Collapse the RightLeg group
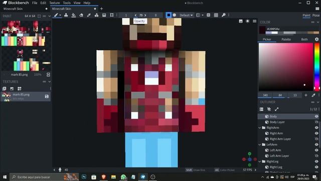Screen dimensions: 321x181 click(x=260, y=161)
